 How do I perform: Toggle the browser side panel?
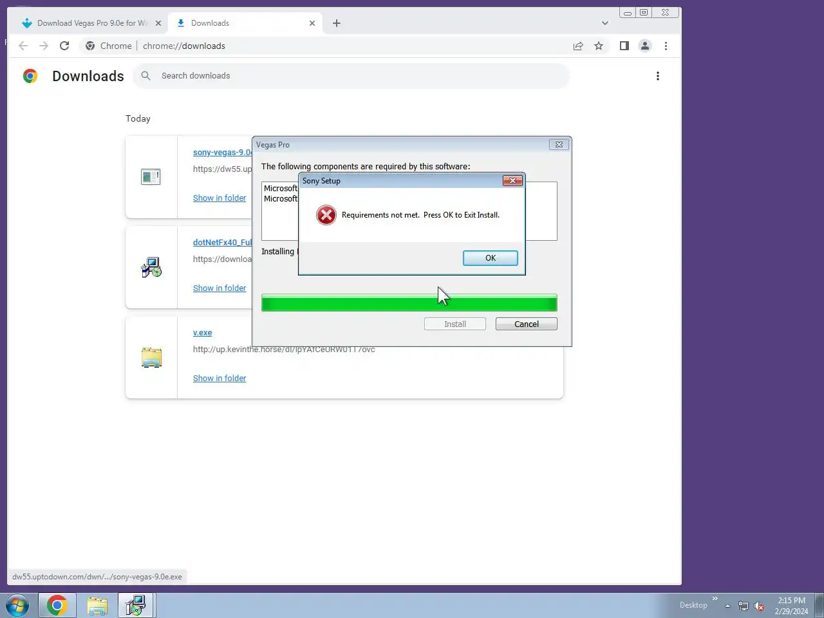(624, 46)
